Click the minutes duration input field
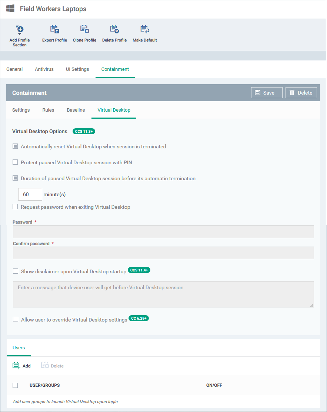The width and height of the screenshot is (327, 412). (30, 194)
